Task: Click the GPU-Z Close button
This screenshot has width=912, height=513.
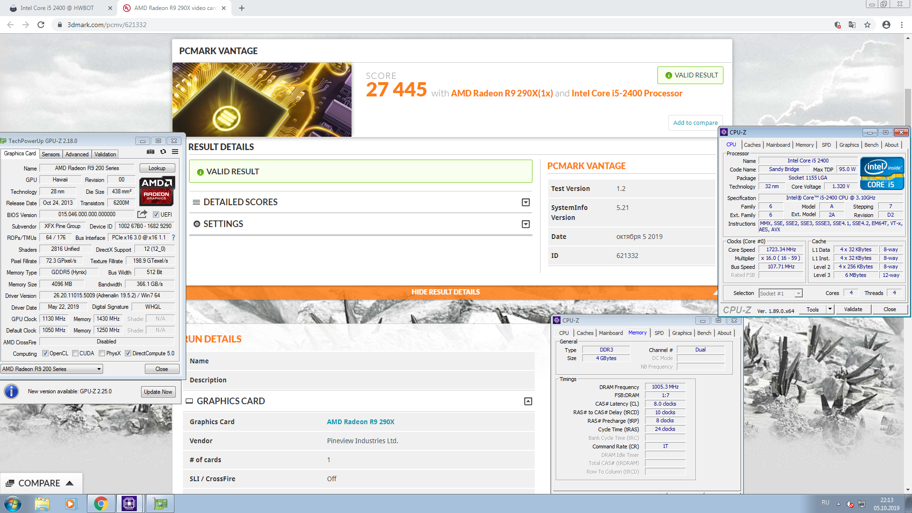Action: pos(161,369)
